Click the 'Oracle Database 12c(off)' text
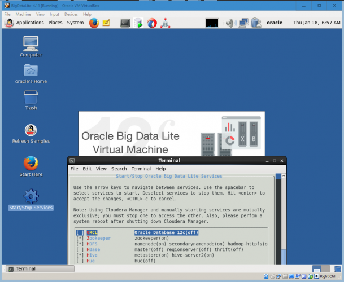Screen dimensions: 344x282 pos(166,232)
